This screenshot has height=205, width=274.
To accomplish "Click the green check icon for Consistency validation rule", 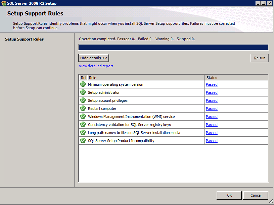I will pos(83,124).
